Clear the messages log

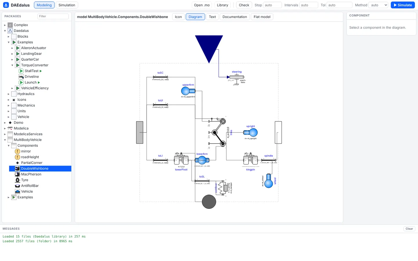tap(409, 229)
